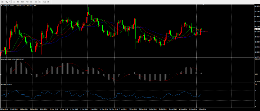
Task: Click the chart shift marker triangle
Action: 203,5
